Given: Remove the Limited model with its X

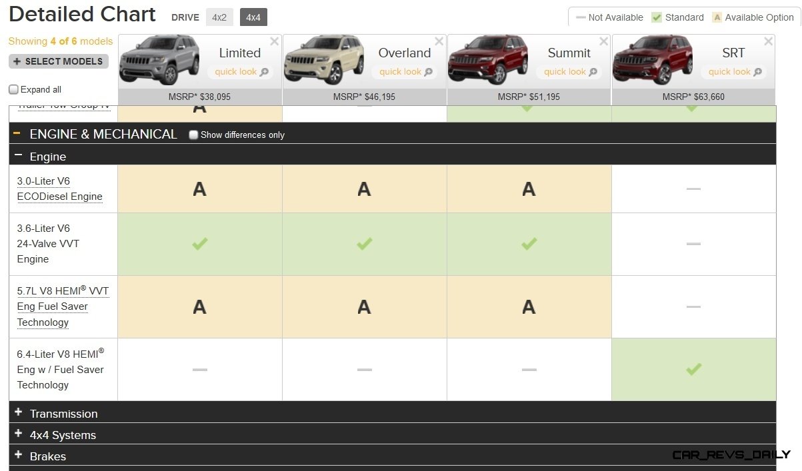Looking at the screenshot, I should tap(274, 41).
